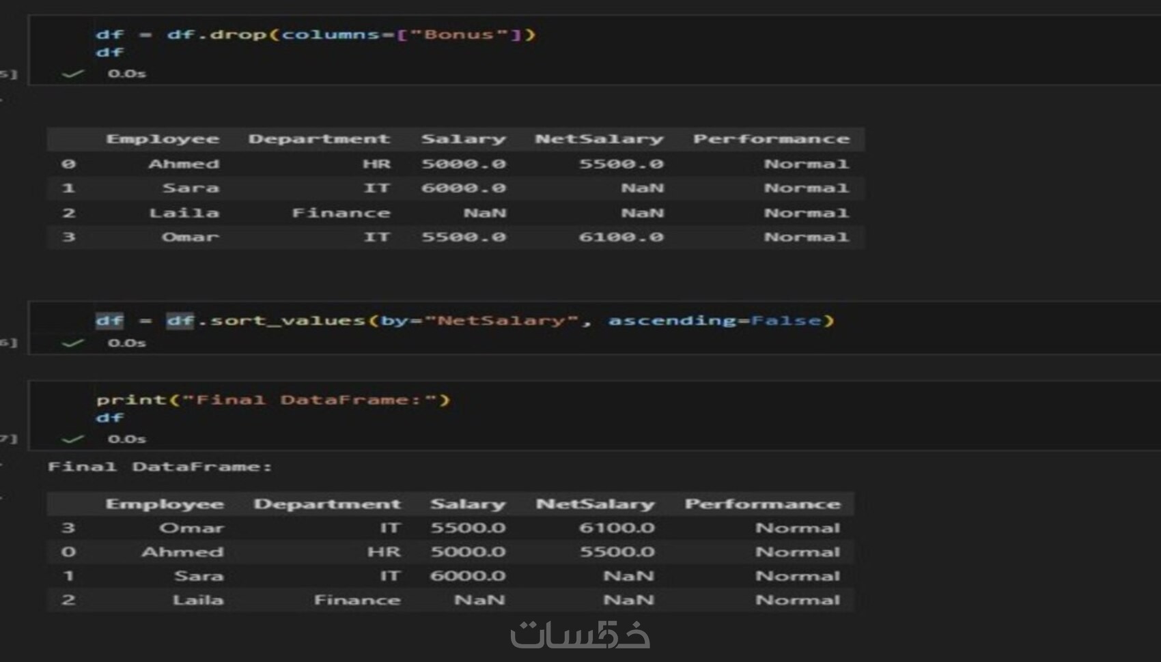Click the NetSalary column header in first table
Image resolution: width=1161 pixels, height=662 pixels.
[x=599, y=139]
